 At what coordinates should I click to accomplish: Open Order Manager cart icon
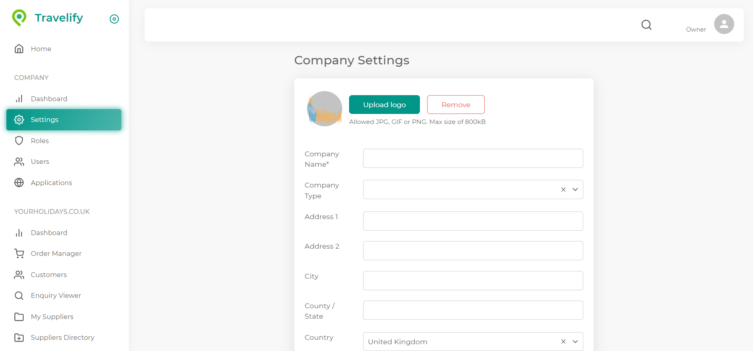(x=19, y=253)
